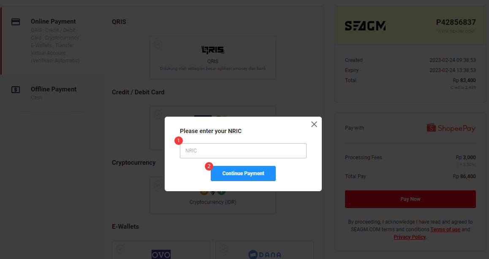Image resolution: width=489 pixels, height=259 pixels.
Task: Switch to the Online Payment tab
Action: point(51,41)
